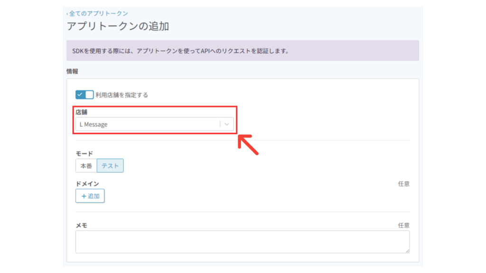The image size is (486, 273).
Task: Click the メモ field label
Action: 82,225
